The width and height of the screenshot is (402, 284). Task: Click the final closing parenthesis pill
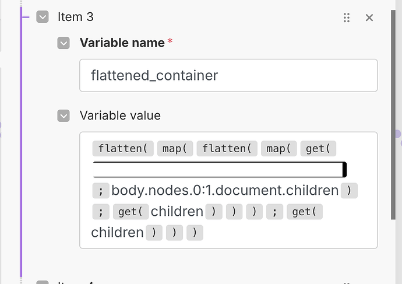195,233
